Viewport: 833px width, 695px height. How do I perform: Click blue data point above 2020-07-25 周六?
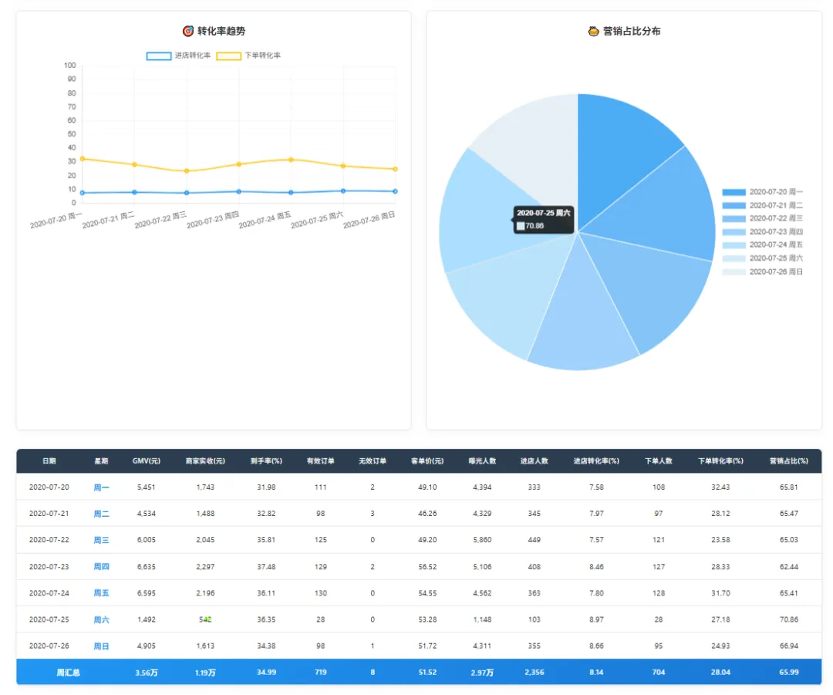(x=343, y=191)
